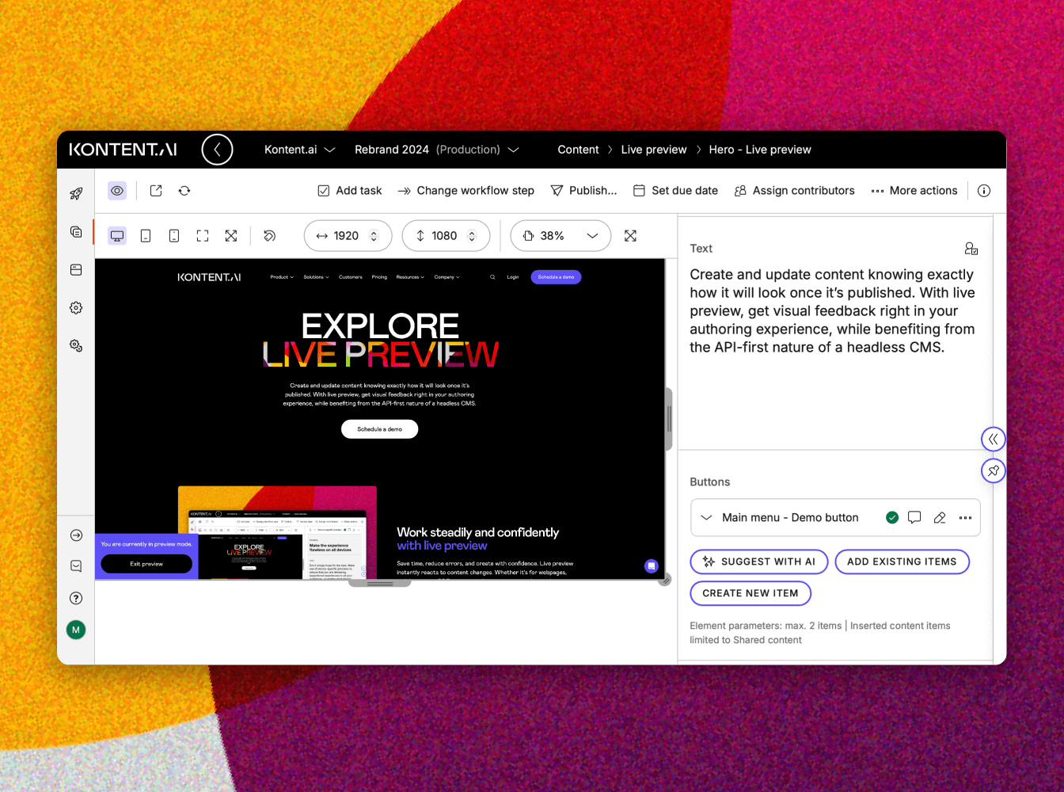
Task: Click Create new item button
Action: pos(750,593)
